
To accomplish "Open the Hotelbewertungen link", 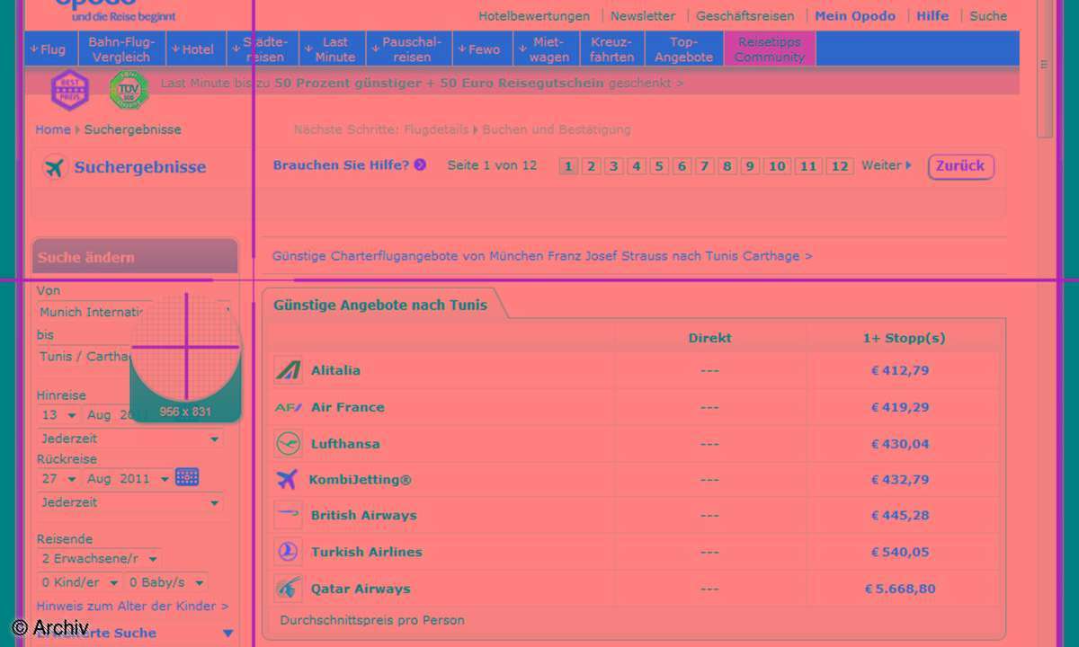I will (x=534, y=16).
